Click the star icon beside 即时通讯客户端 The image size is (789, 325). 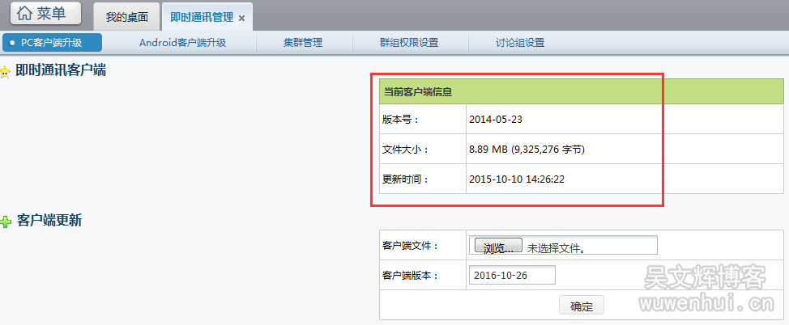click(6, 72)
